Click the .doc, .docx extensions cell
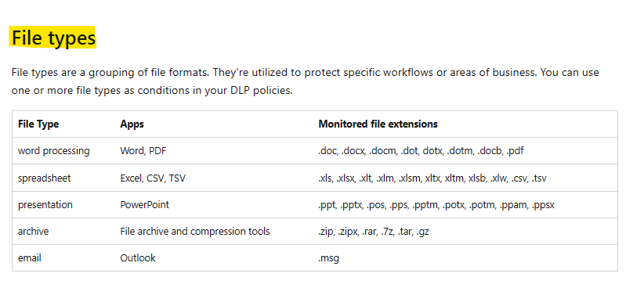This screenshot has height=288, width=626. [x=421, y=151]
